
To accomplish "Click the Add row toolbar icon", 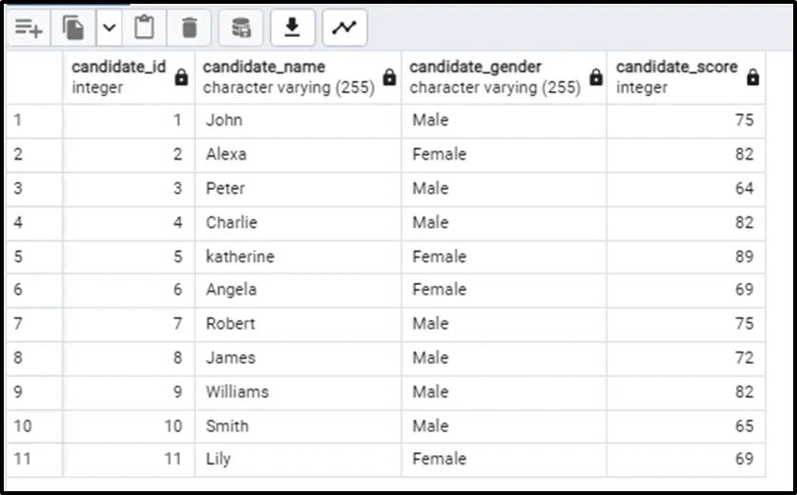I will coord(29,29).
